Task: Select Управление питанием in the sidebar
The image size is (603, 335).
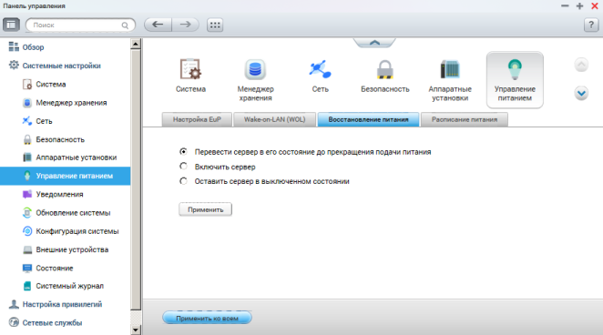Action: click(65, 176)
